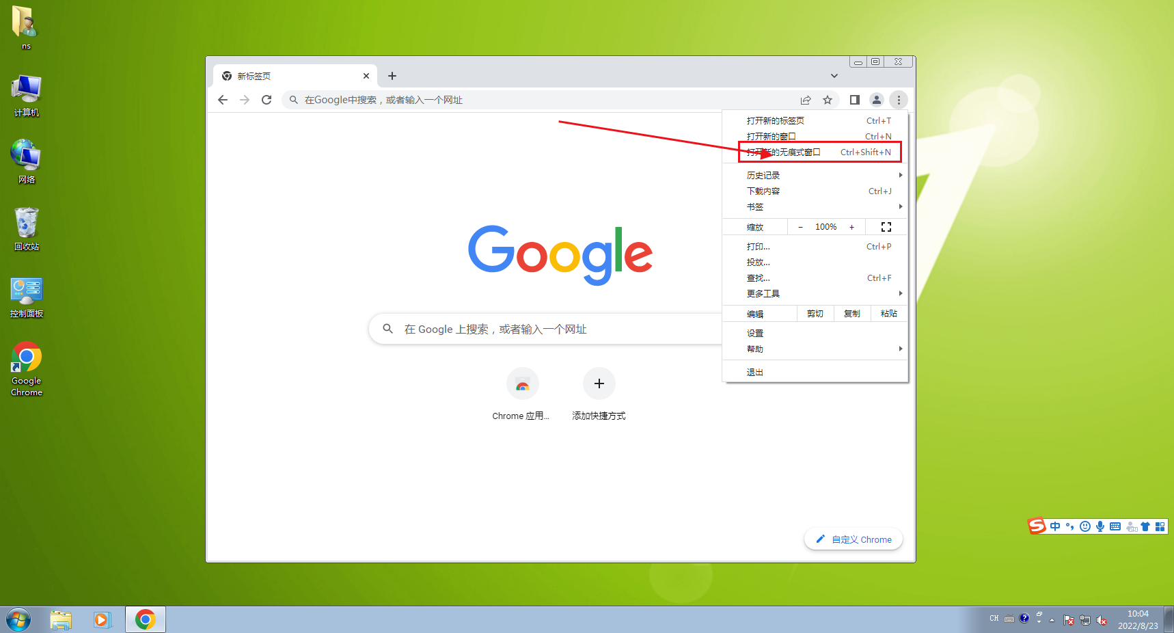Click the side panel icon next to profile

click(x=854, y=100)
